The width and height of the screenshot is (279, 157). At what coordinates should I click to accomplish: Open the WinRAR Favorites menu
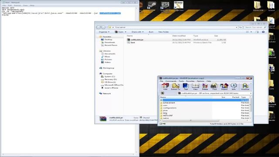[x=190, y=81]
